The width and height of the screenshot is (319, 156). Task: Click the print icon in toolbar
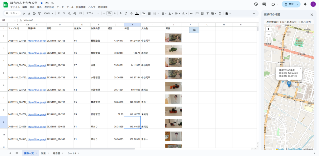[x=34, y=13]
